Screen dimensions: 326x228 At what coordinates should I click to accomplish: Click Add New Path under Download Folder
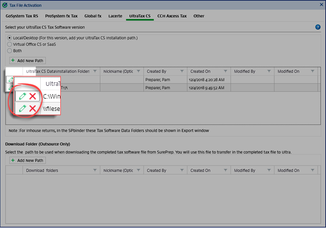click(28, 160)
